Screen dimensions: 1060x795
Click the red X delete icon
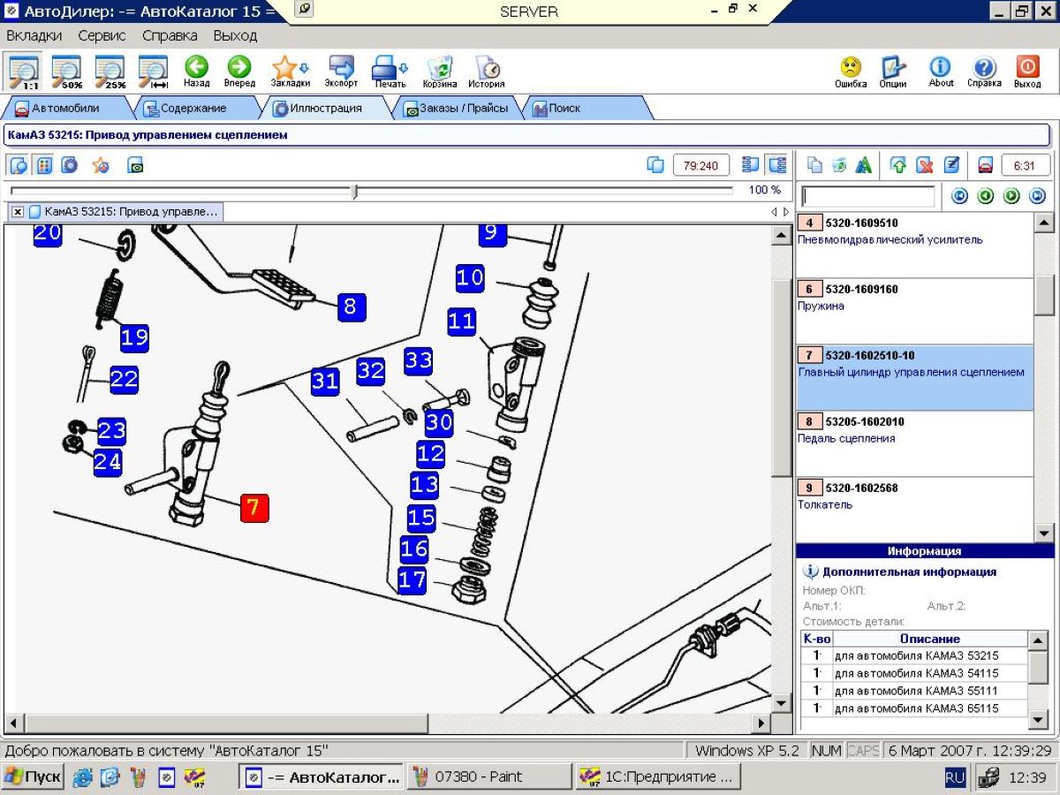925,165
